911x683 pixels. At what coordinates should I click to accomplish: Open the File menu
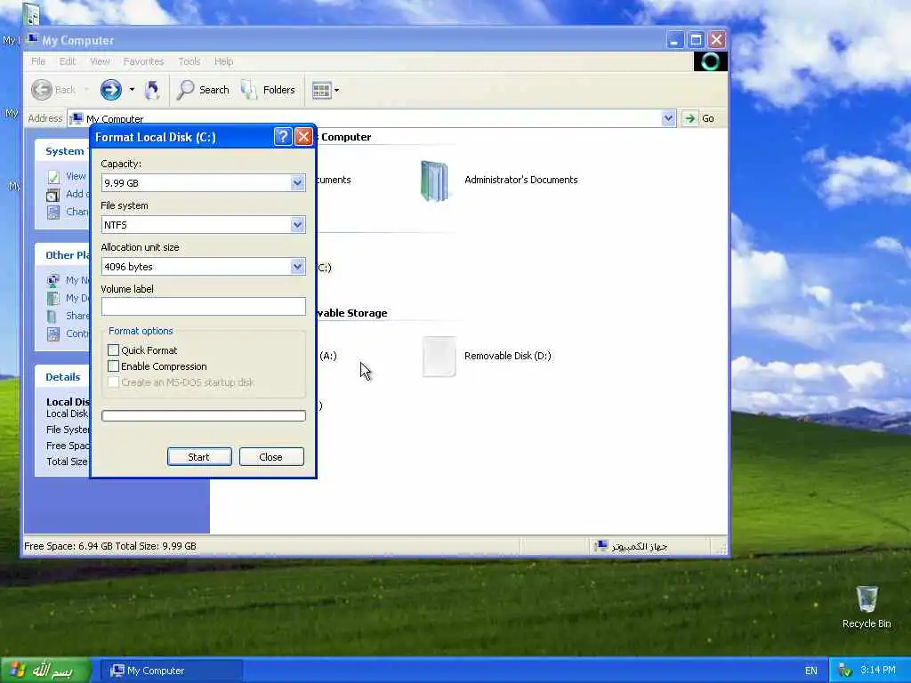coord(38,61)
